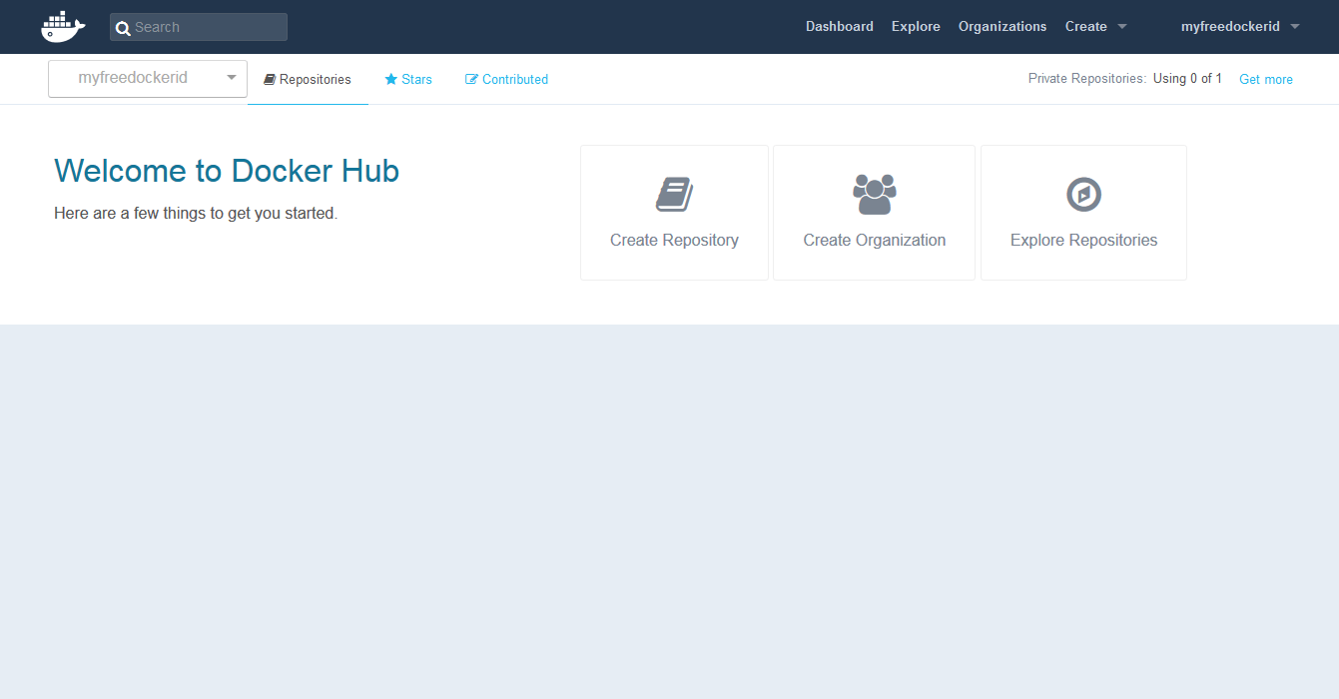1339x699 pixels.
Task: Click the Docker whale logo
Action: click(63, 27)
